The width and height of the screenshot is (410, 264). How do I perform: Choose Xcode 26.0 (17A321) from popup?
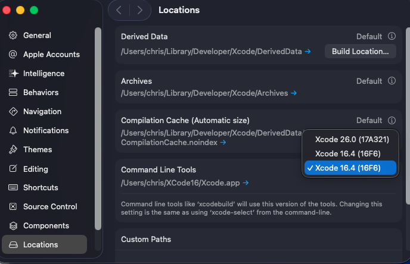(350, 139)
